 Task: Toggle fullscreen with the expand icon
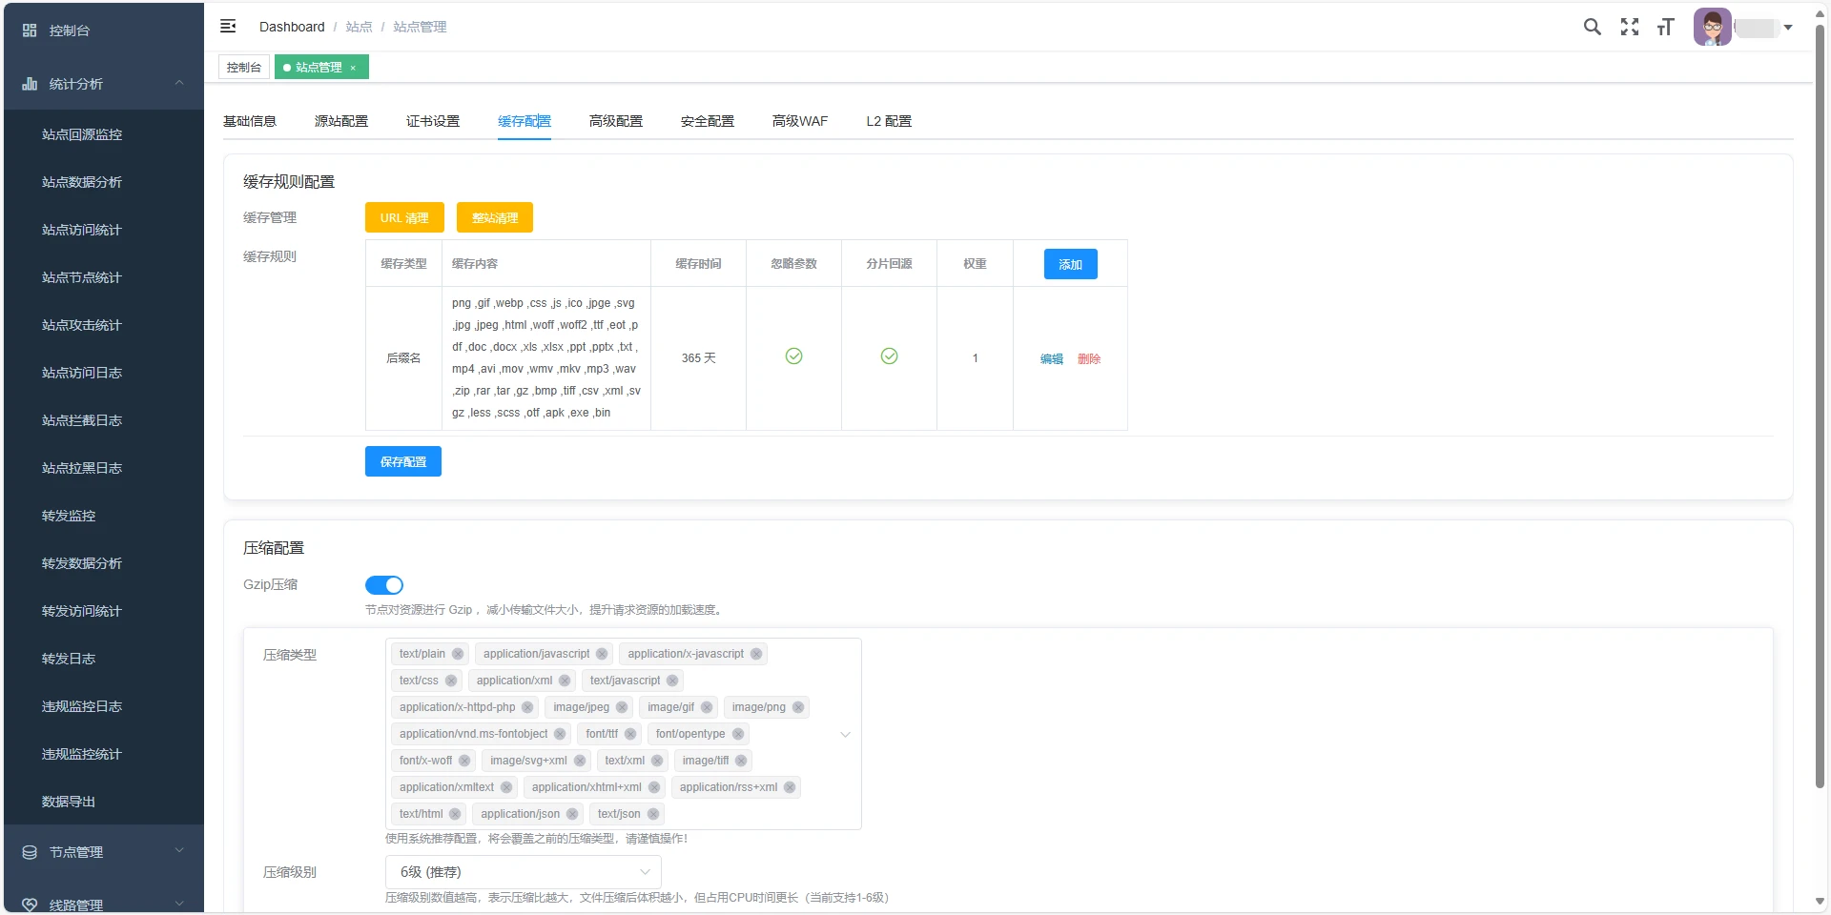click(1629, 27)
